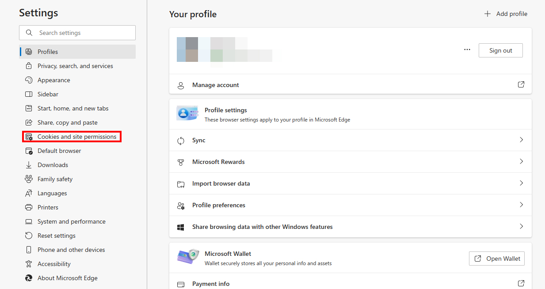The image size is (545, 289).
Task: Open the Microsoft Rewards row
Action: [351, 162]
